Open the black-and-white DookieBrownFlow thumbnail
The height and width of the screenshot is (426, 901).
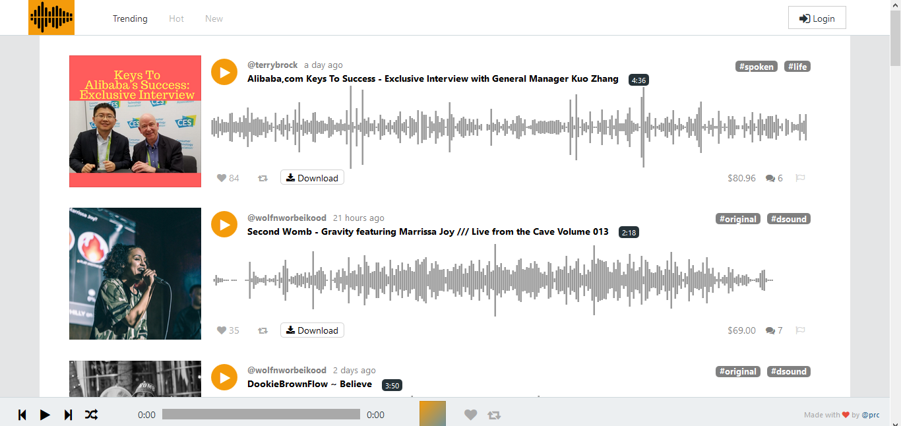[135, 379]
